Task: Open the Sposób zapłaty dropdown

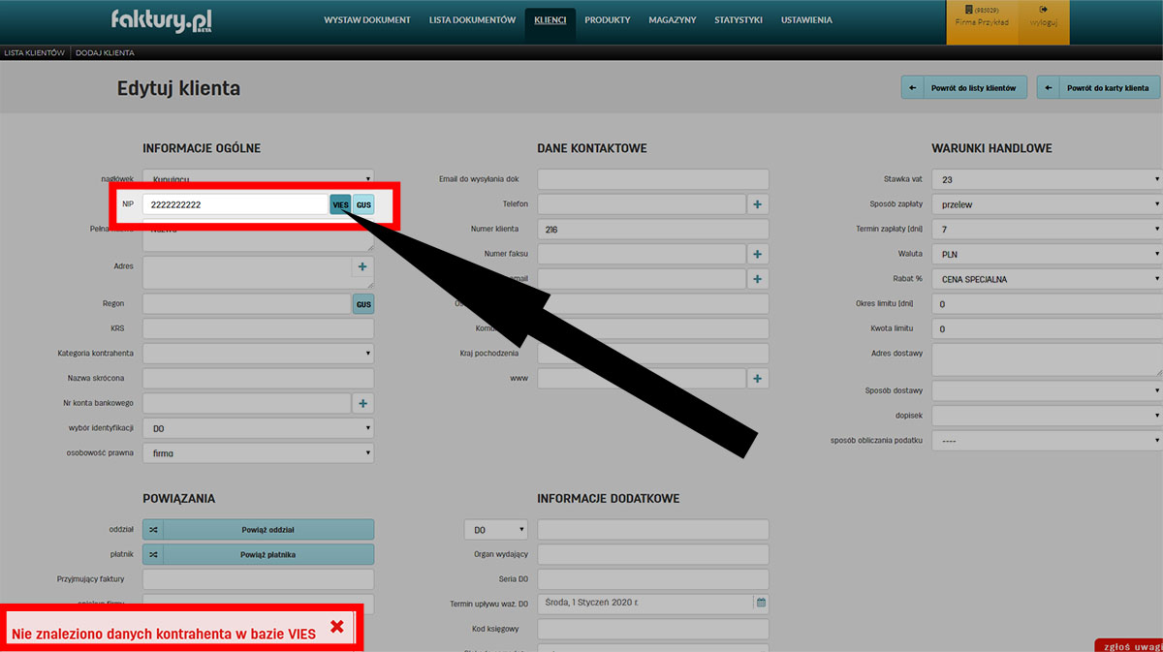Action: coord(1047,204)
